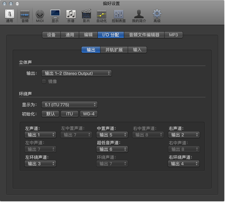Screen dimensions: 225x202
Task: Click the 初始化 label
Action: pyautogui.click(x=29, y=114)
